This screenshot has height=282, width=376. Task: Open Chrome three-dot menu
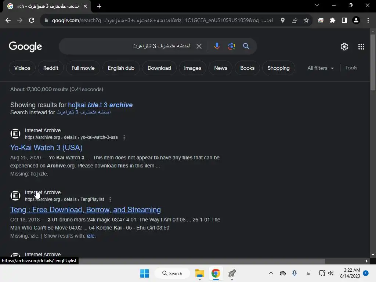tap(368, 21)
